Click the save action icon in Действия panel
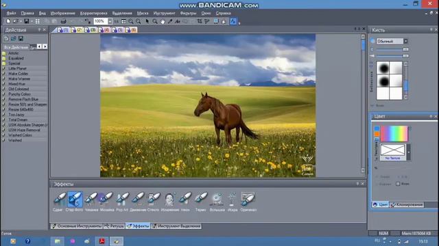 21,38
